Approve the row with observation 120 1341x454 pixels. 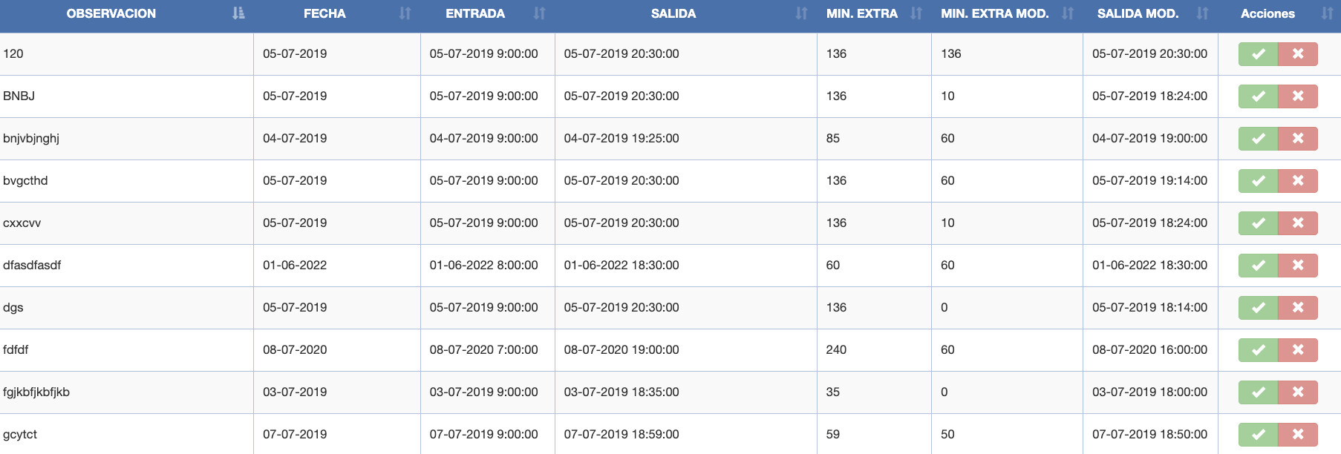point(1258,54)
